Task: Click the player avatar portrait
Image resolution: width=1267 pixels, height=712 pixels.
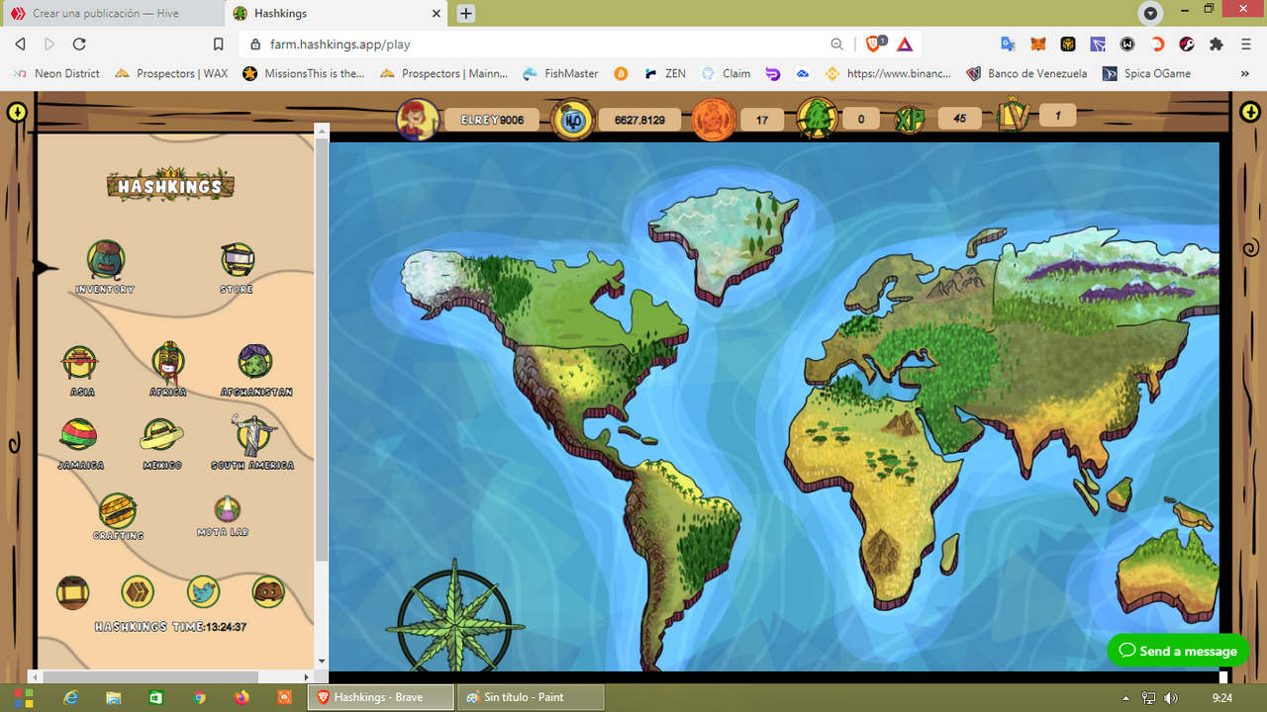Action: pos(418,120)
